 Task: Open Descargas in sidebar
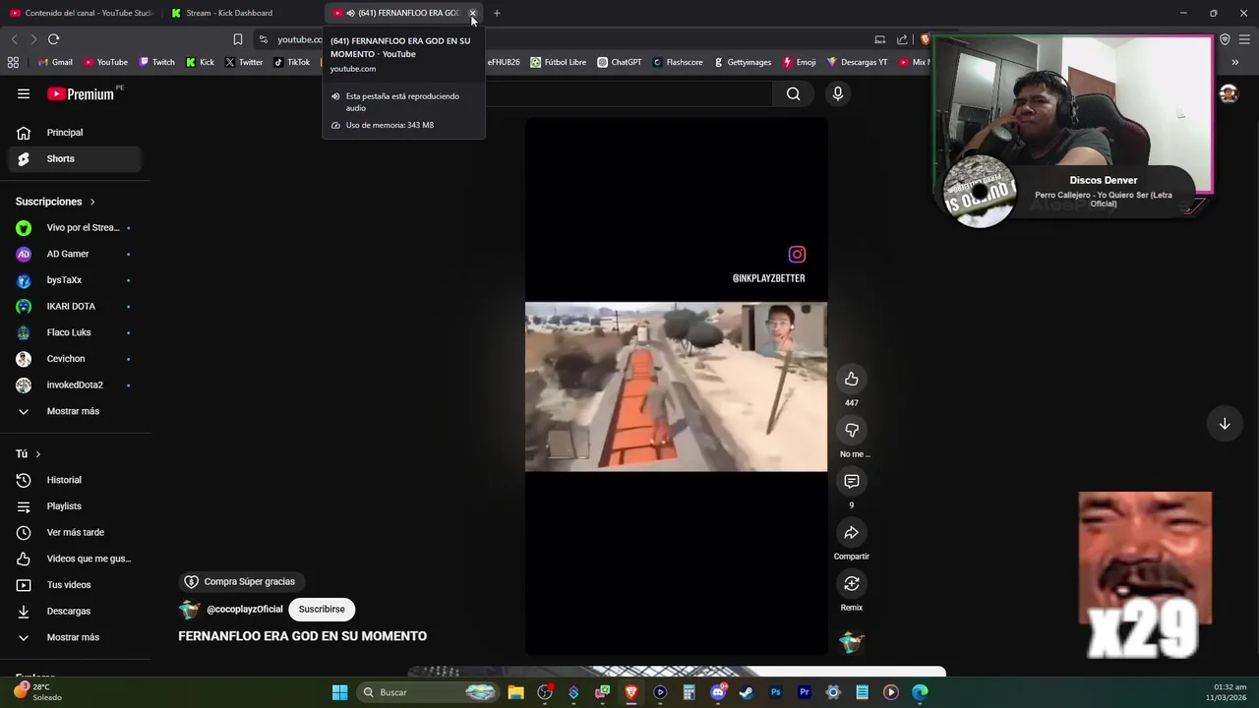coord(76,612)
